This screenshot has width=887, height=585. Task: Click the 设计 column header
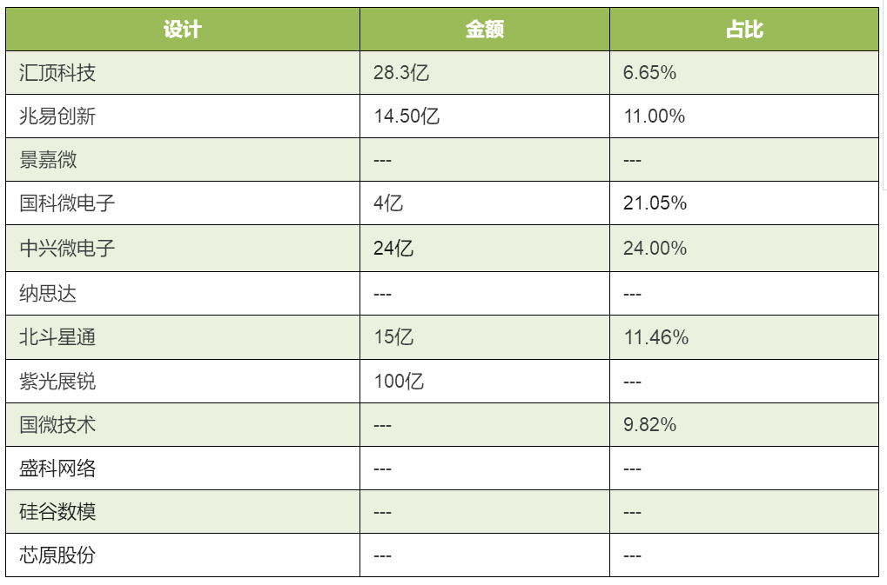tap(183, 30)
